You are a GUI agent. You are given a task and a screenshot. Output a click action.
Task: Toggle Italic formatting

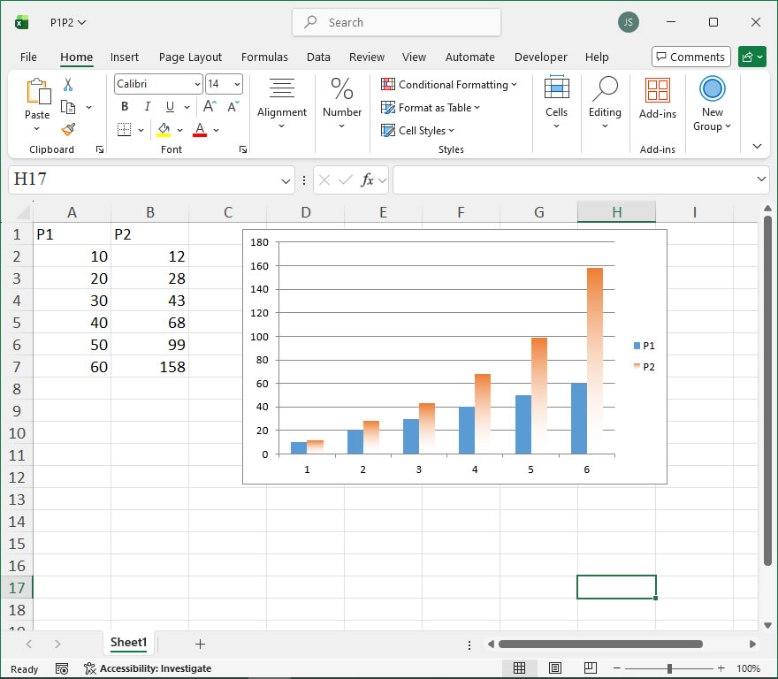tap(147, 107)
